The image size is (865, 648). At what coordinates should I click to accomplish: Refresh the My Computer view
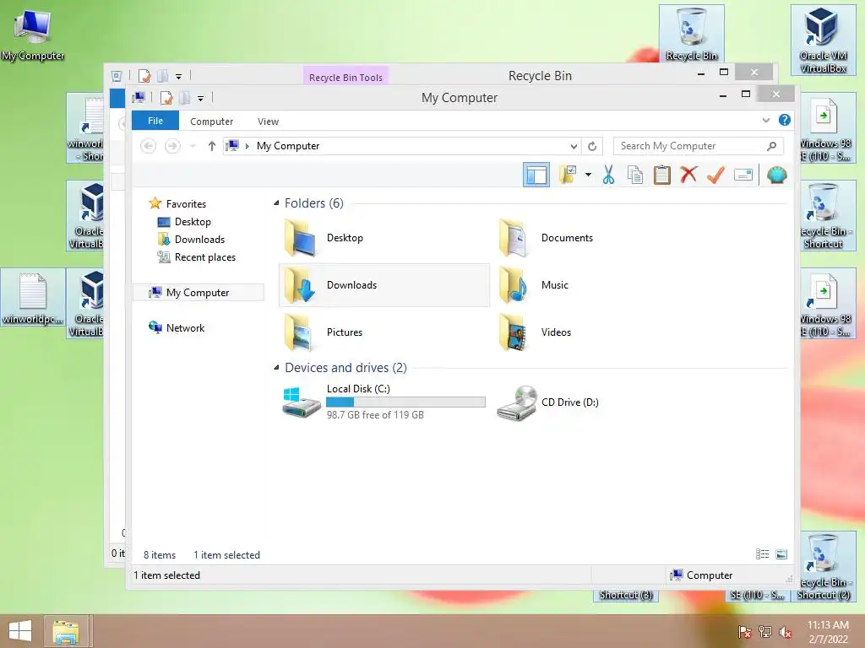tap(592, 146)
